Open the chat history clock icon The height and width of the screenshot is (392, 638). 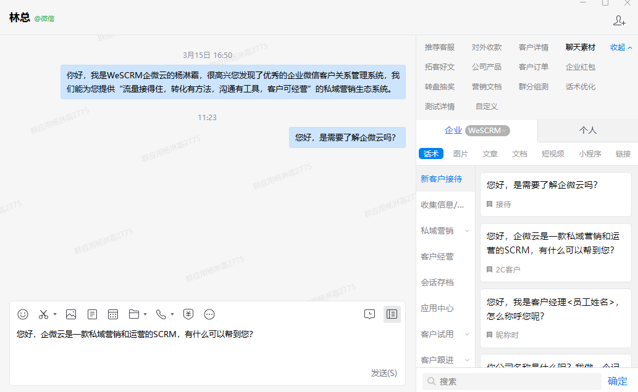(369, 314)
